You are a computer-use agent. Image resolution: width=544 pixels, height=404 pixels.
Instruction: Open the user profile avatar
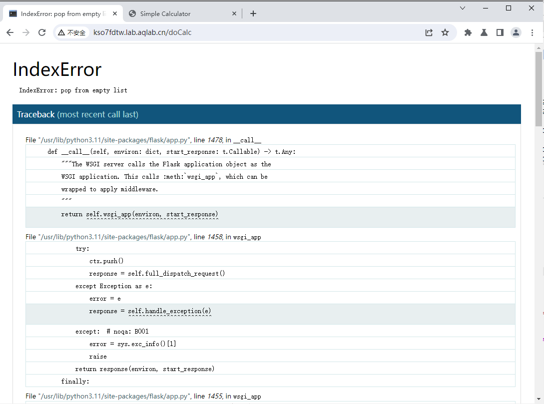click(516, 32)
